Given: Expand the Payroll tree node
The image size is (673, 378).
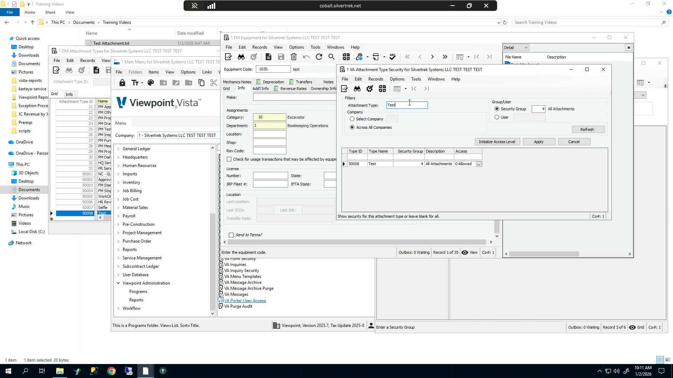Looking at the screenshot, I should click(x=118, y=216).
